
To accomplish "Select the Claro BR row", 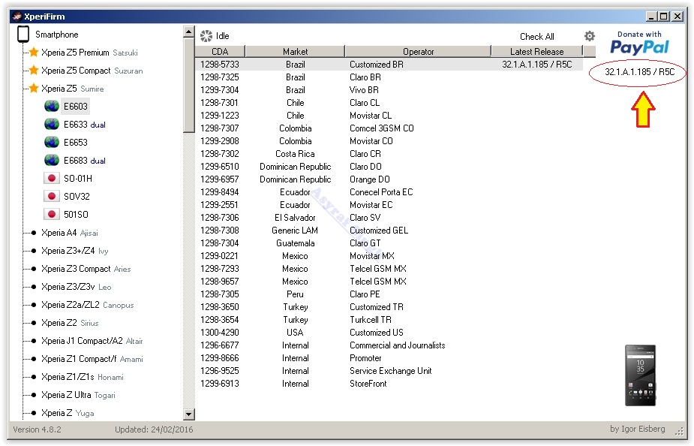I will tap(389, 77).
